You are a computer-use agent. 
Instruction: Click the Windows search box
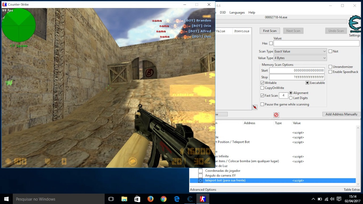[x=59, y=199]
